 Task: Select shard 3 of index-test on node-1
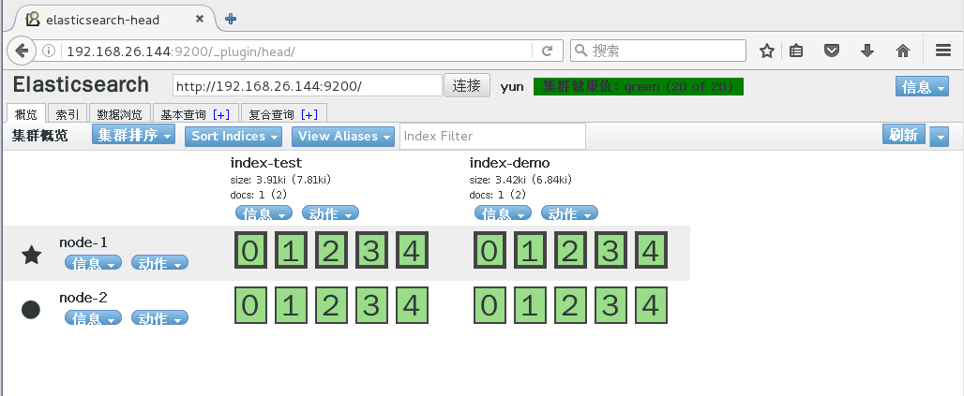point(371,251)
